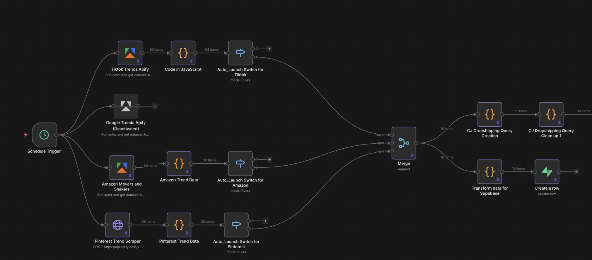The height and width of the screenshot is (260, 592).
Task: Click the Merge node Input 2 connector
Action: (392, 143)
